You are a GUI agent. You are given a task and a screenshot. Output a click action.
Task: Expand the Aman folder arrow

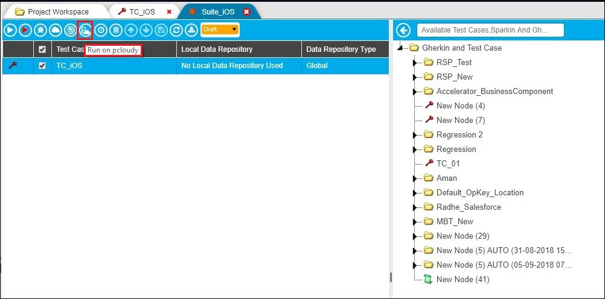(415, 178)
